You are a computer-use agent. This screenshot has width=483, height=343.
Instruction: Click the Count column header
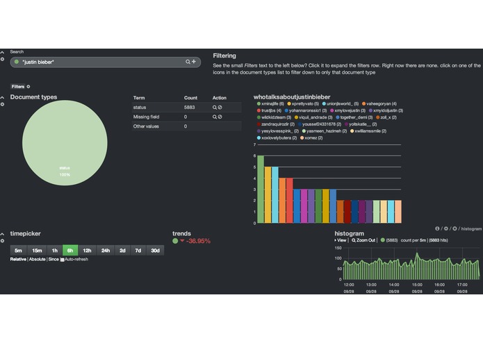(x=190, y=98)
